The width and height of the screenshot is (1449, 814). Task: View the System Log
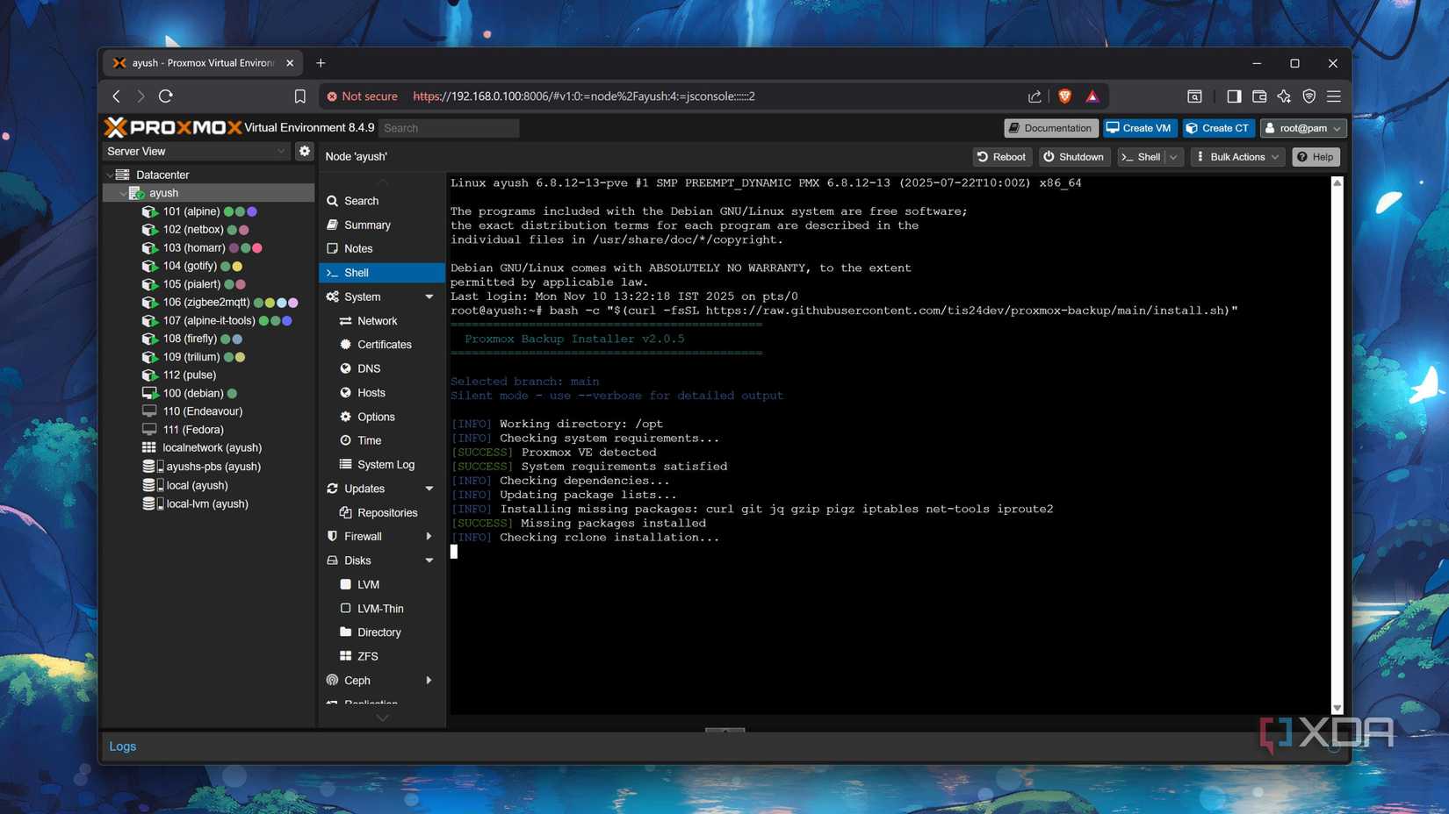[x=389, y=464]
